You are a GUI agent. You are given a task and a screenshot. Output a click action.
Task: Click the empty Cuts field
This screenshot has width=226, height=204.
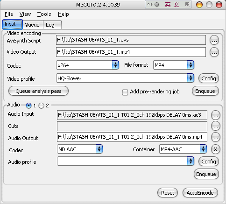point(132,126)
